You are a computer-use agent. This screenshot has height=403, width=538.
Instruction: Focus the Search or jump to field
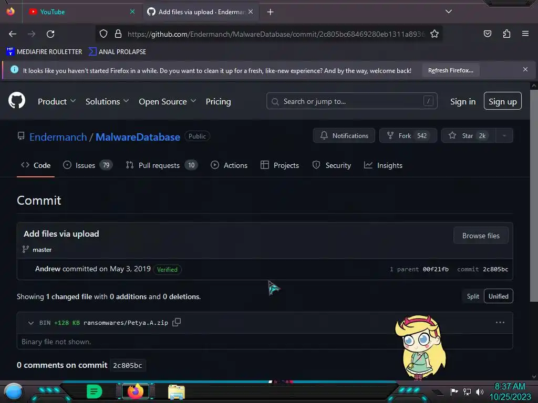[351, 101]
